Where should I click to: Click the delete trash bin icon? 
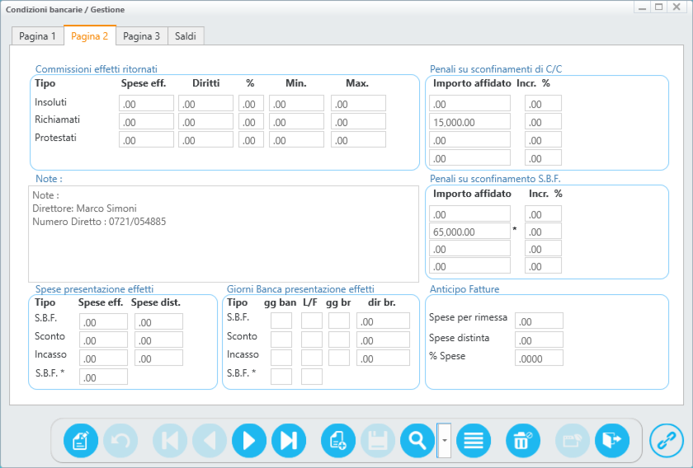[523, 440]
